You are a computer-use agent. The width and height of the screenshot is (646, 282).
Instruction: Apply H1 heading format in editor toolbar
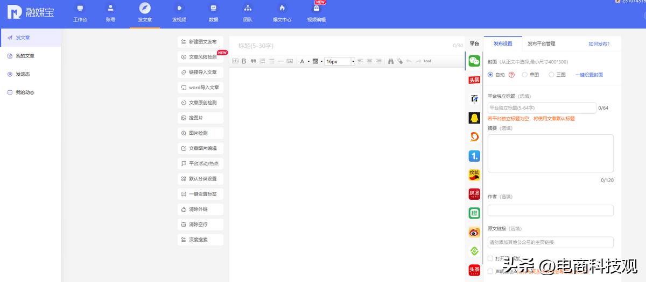tap(235, 61)
